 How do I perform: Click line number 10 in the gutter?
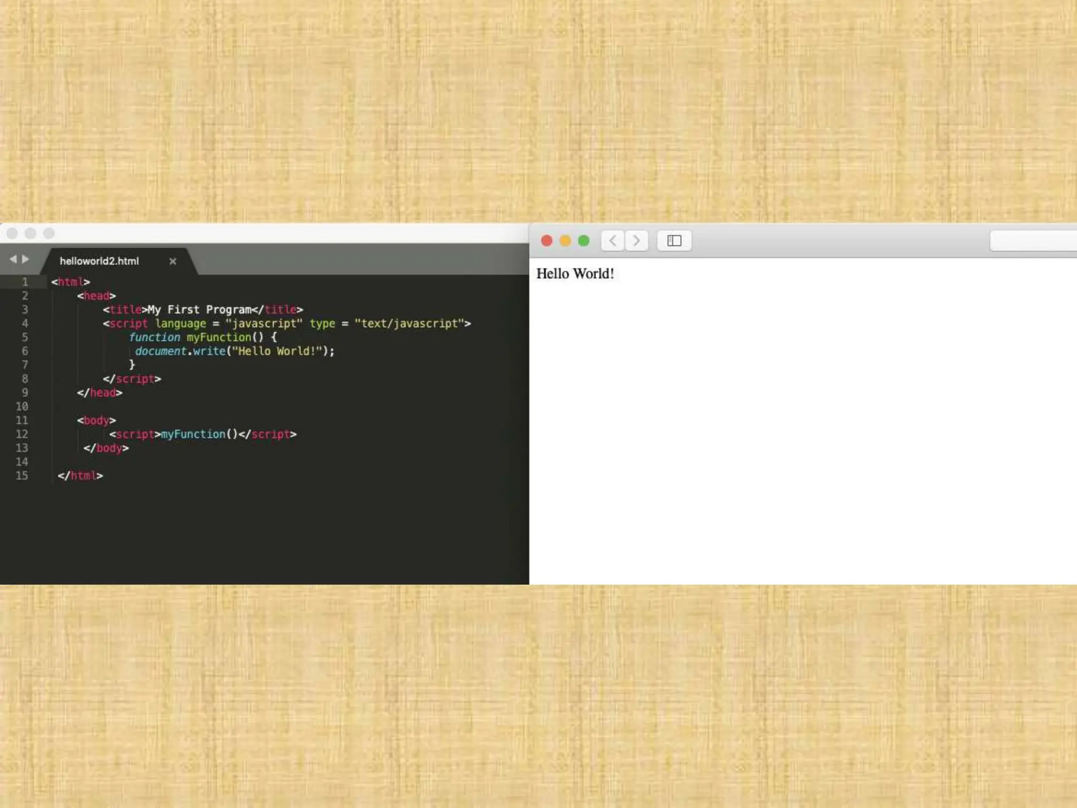coord(22,407)
